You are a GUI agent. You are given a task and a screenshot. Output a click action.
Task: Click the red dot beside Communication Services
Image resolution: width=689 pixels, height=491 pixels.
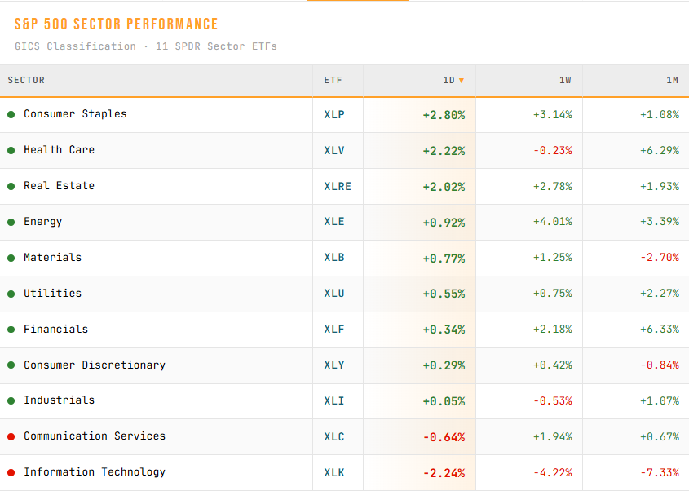pos(11,436)
